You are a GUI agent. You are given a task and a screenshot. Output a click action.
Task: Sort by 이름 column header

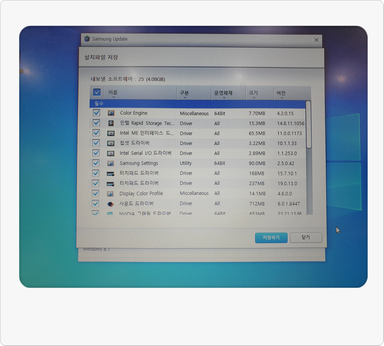coord(140,93)
